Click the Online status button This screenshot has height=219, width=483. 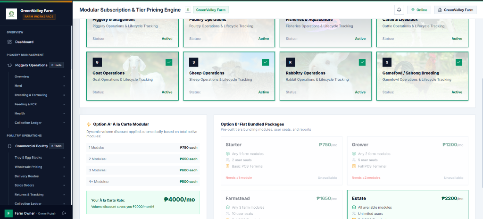click(419, 10)
